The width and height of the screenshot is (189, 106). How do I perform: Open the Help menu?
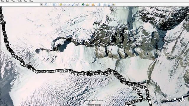[x=31, y=1]
